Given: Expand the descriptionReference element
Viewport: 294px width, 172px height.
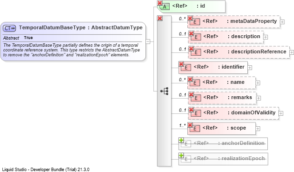Looking at the screenshot, I should click(x=292, y=52).
